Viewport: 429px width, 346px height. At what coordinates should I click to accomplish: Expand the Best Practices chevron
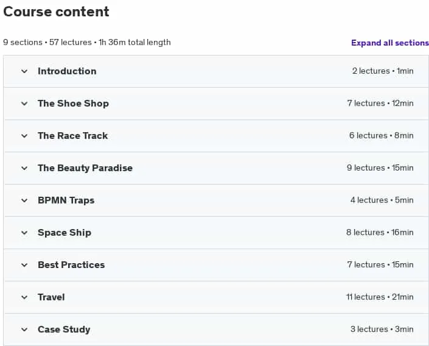24,265
